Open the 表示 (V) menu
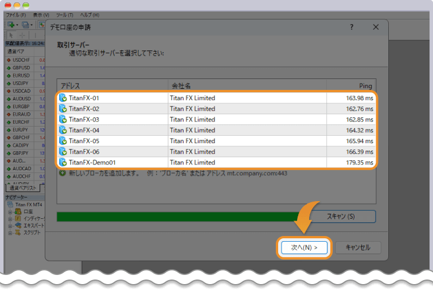The height and width of the screenshot is (291, 433). 41,15
